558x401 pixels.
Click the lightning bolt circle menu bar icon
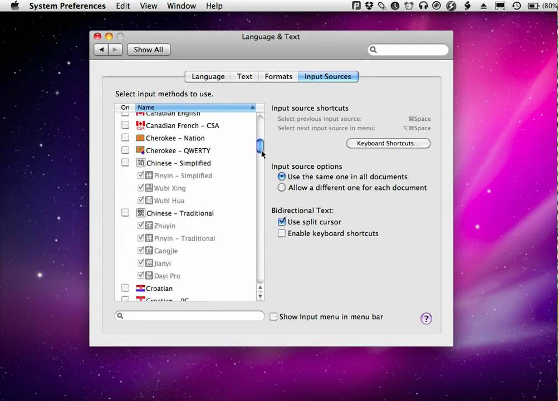click(x=451, y=6)
